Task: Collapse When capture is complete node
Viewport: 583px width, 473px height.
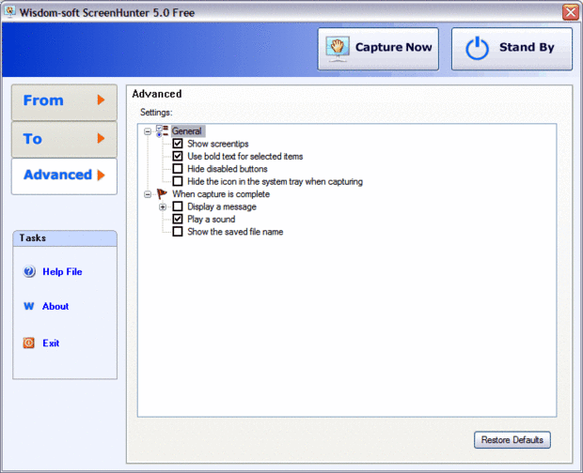Action: click(148, 194)
